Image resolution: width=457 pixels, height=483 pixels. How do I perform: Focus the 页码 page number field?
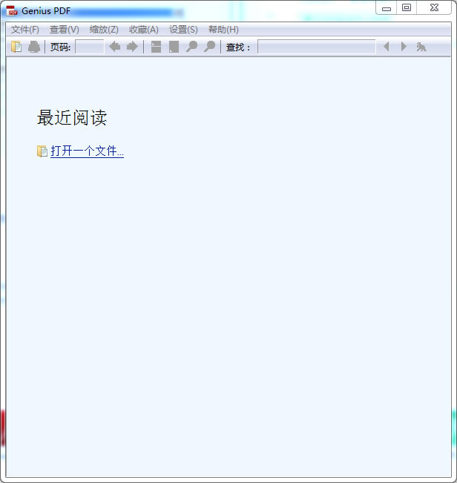[x=90, y=47]
